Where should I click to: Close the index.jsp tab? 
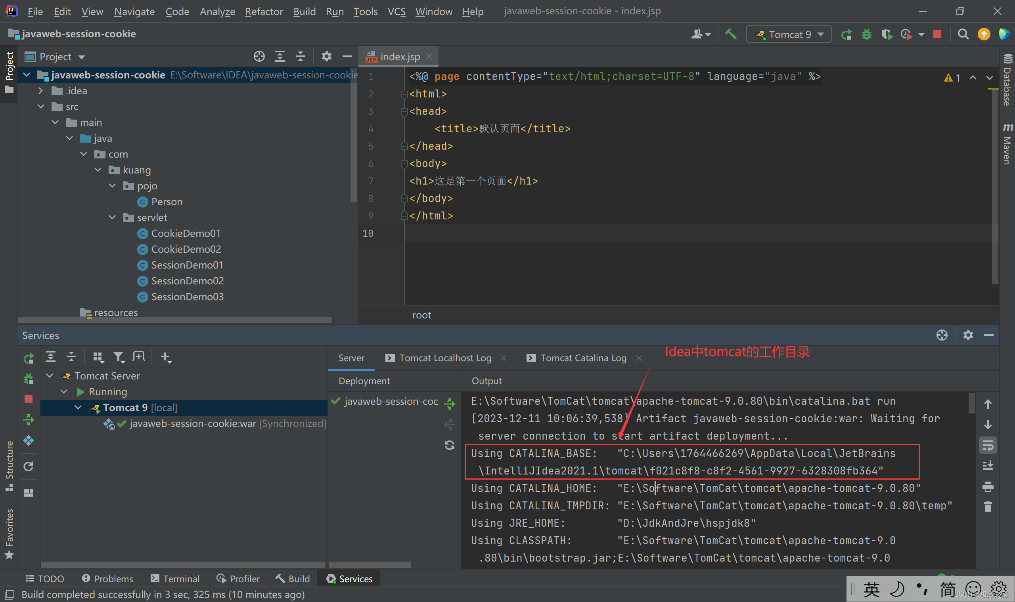tap(429, 56)
